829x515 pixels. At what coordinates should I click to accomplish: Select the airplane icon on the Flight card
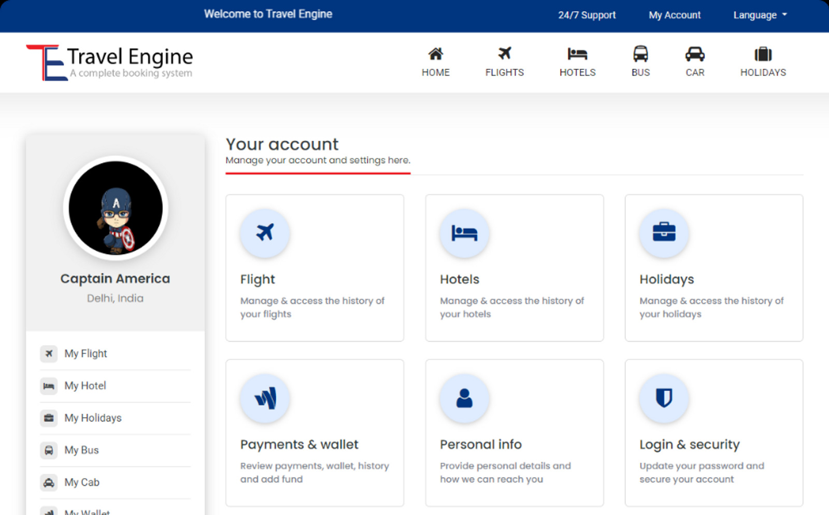265,233
